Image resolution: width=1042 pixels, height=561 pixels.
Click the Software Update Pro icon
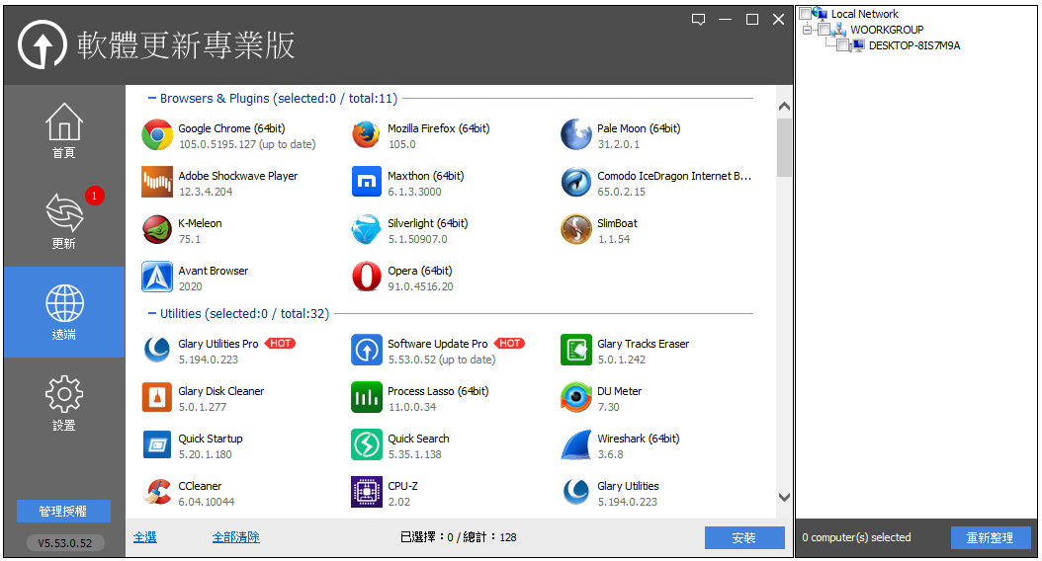pyautogui.click(x=366, y=350)
